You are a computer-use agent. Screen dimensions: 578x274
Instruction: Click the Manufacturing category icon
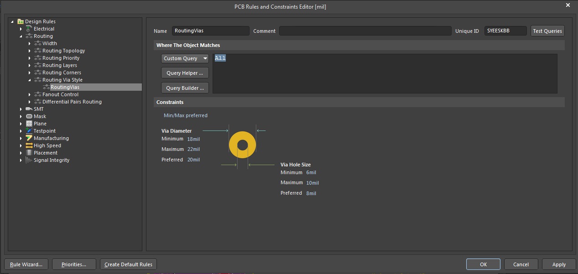point(29,138)
